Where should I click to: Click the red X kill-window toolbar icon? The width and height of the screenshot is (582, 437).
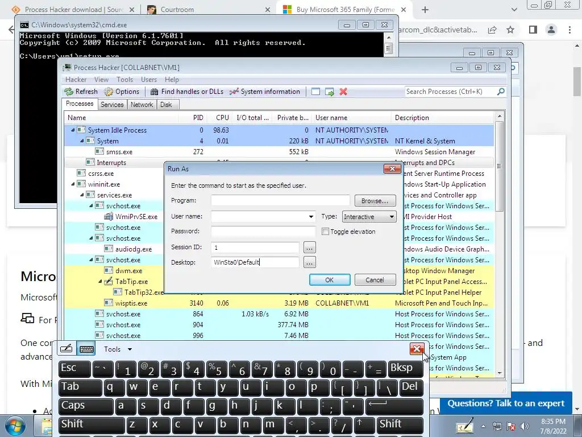(343, 92)
